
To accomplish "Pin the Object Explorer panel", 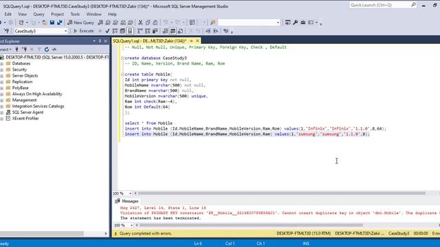I will tap(100, 41).
